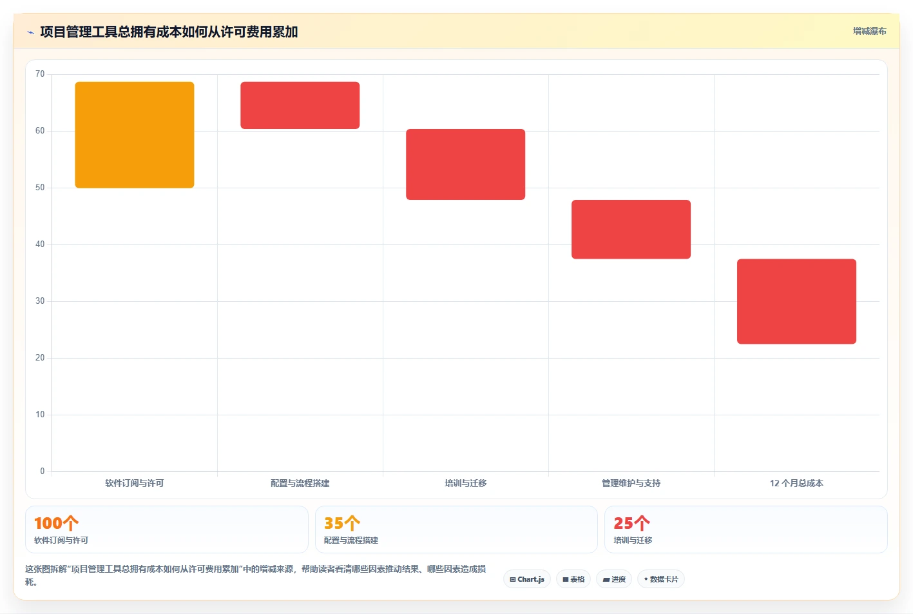Click the up arrow next to 35

352,523
